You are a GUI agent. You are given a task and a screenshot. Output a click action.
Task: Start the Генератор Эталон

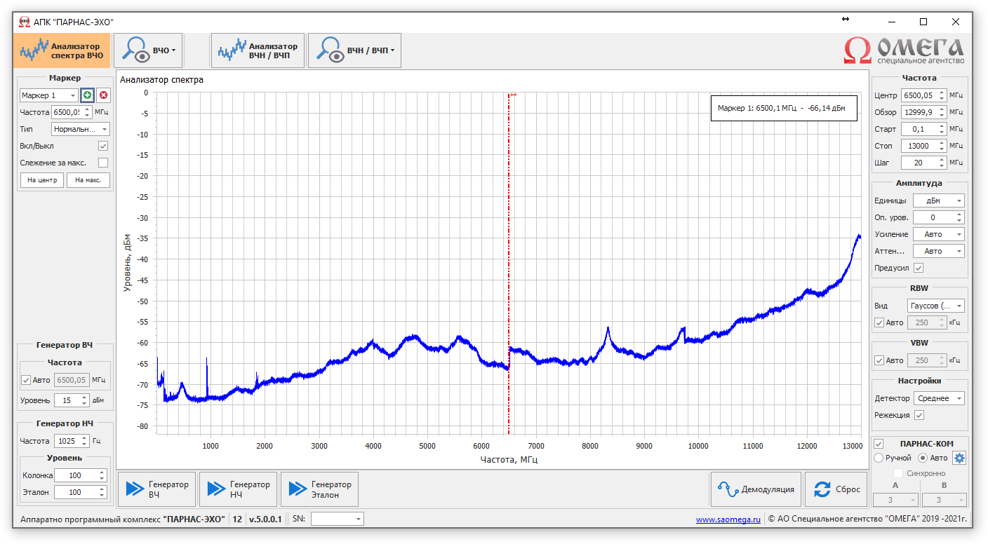(x=319, y=489)
